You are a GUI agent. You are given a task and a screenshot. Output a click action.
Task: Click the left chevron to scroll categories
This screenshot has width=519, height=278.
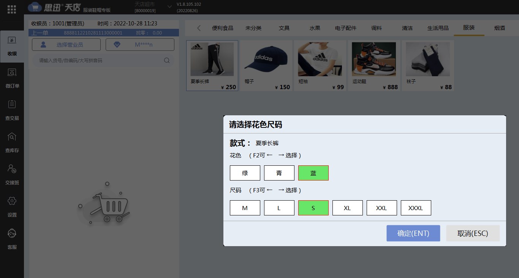click(198, 28)
